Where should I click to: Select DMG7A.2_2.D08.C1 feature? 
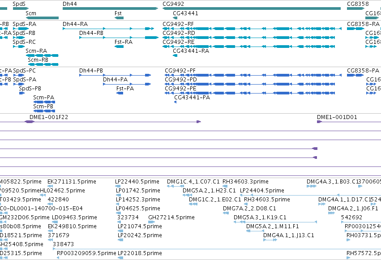pyautogui.click(x=226, y=213)
